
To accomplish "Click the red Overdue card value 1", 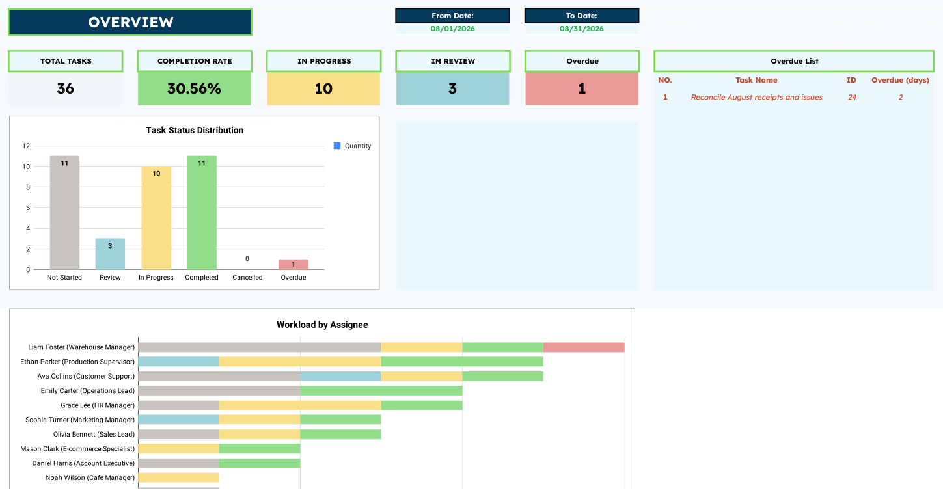I will click(582, 88).
